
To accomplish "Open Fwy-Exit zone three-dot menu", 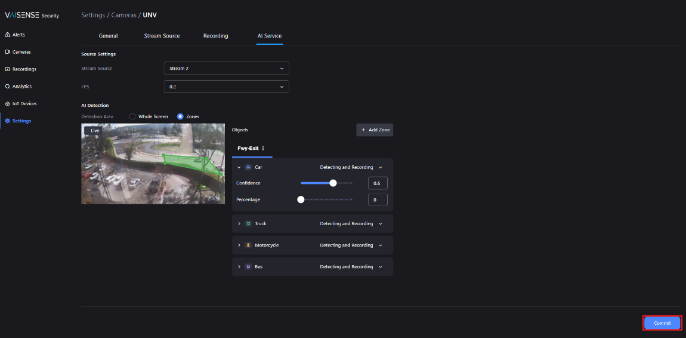I will click(263, 149).
